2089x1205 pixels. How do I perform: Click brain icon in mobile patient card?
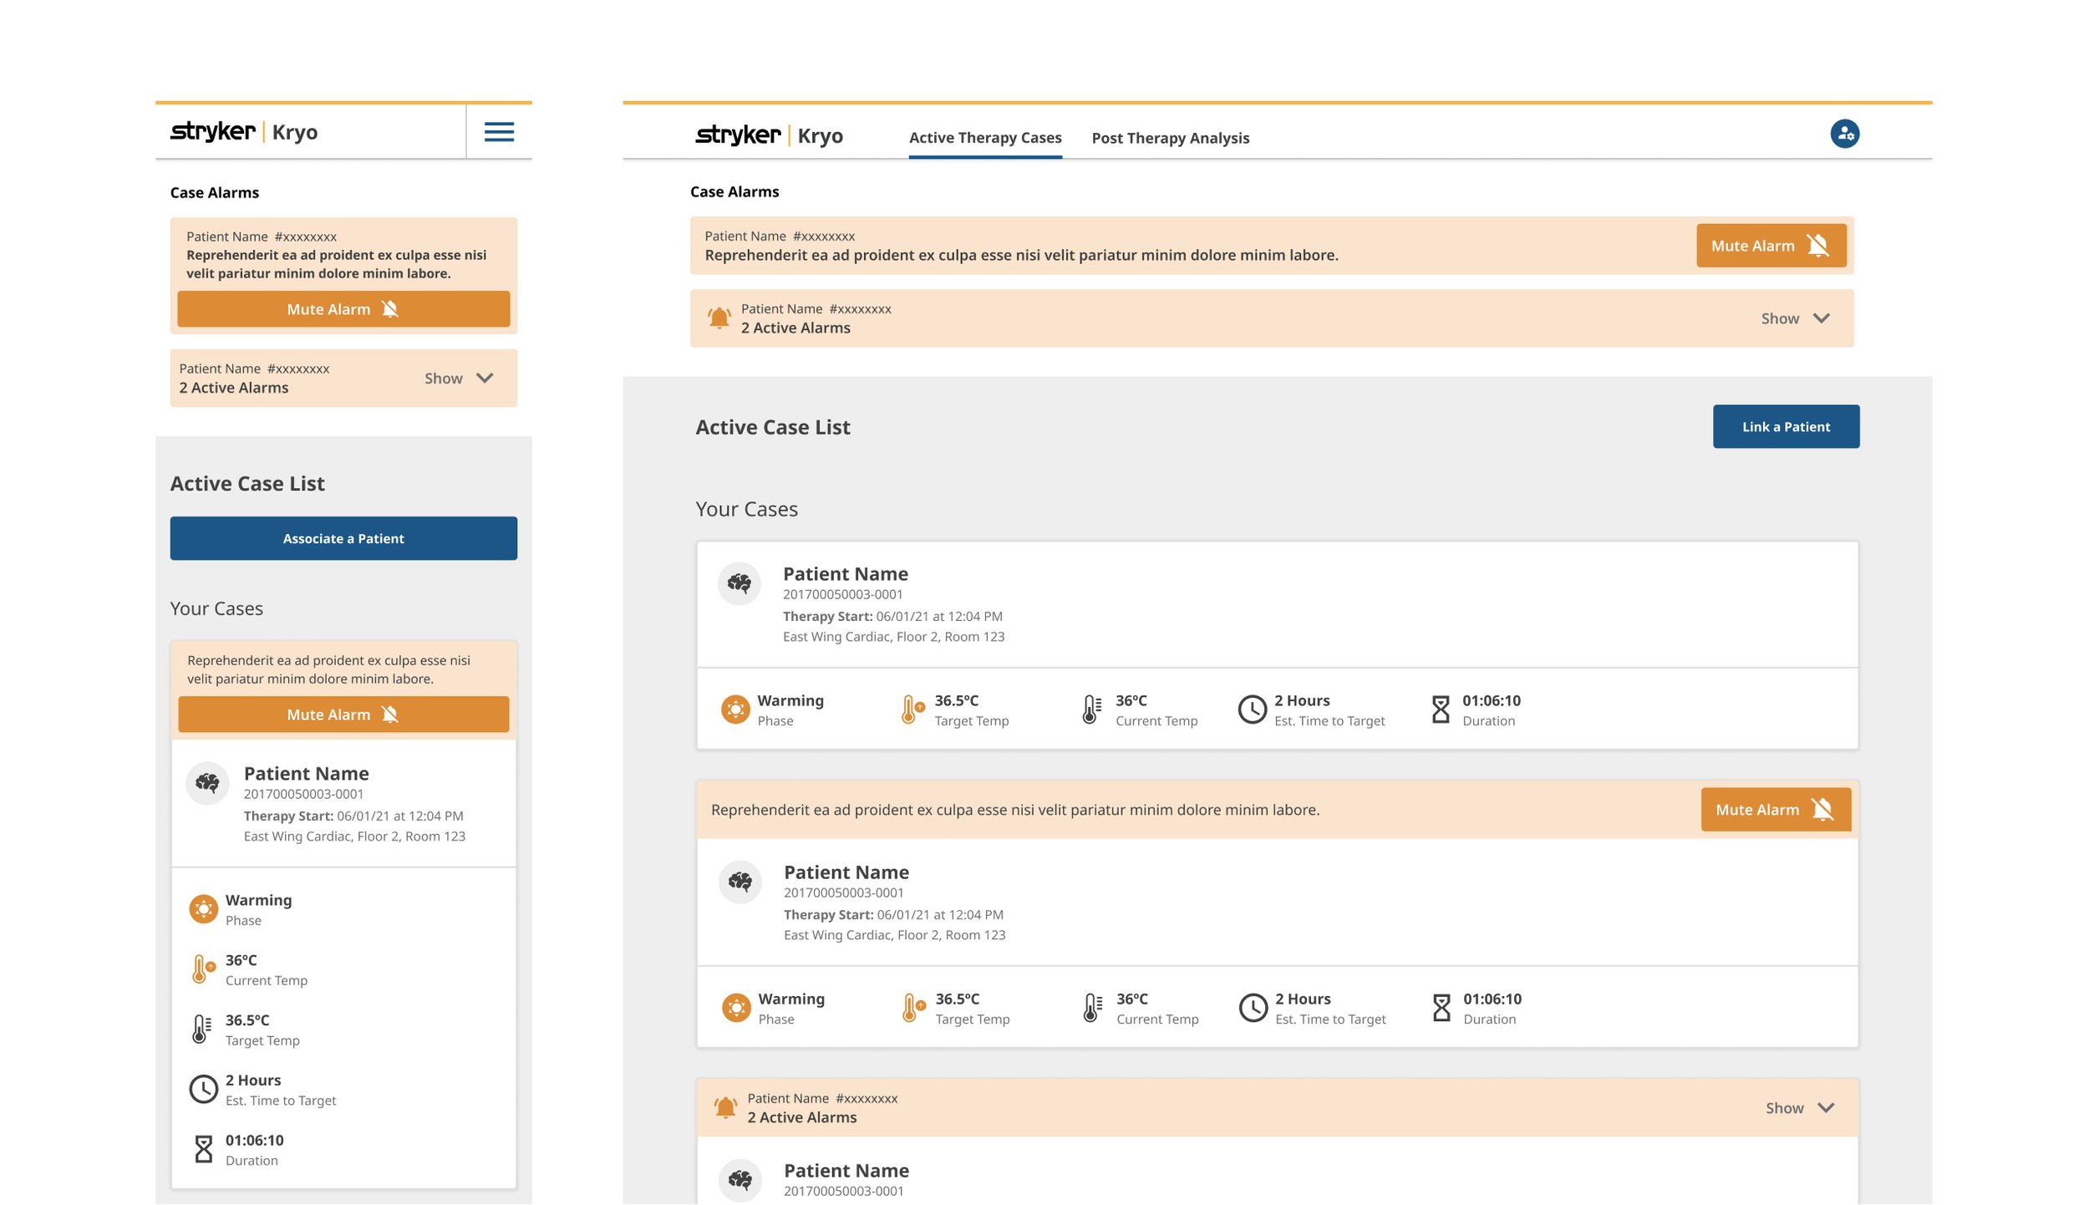click(207, 783)
